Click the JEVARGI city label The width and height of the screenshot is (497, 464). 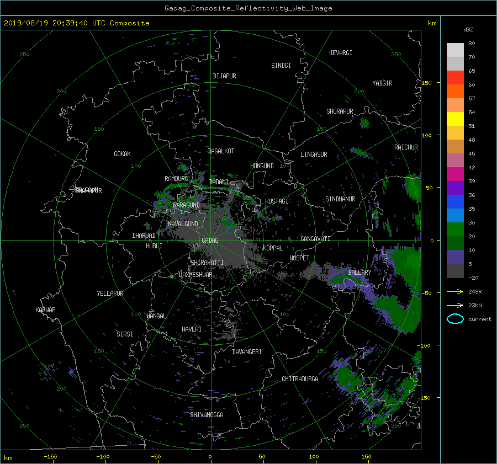pos(341,53)
